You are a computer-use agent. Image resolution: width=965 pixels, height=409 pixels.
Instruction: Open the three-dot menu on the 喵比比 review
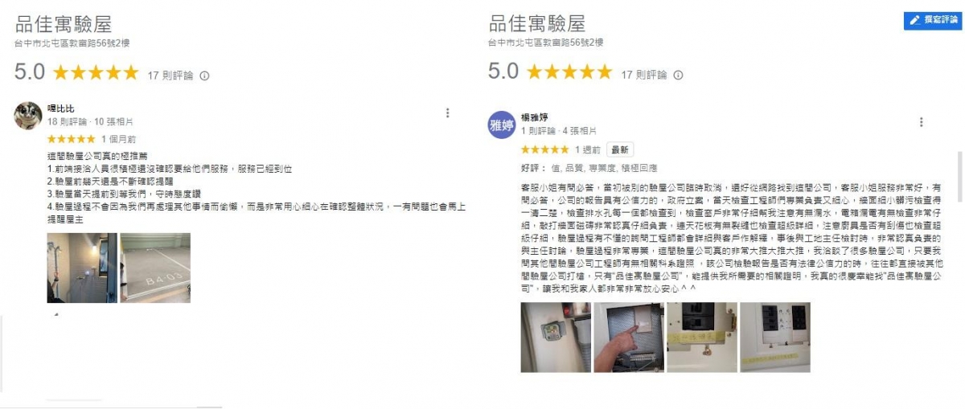[448, 113]
